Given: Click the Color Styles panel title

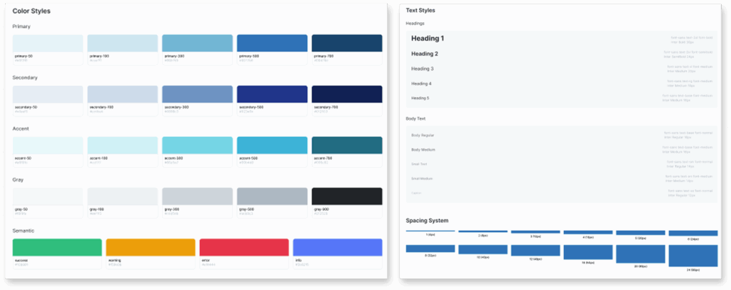Looking at the screenshot, I should point(31,11).
